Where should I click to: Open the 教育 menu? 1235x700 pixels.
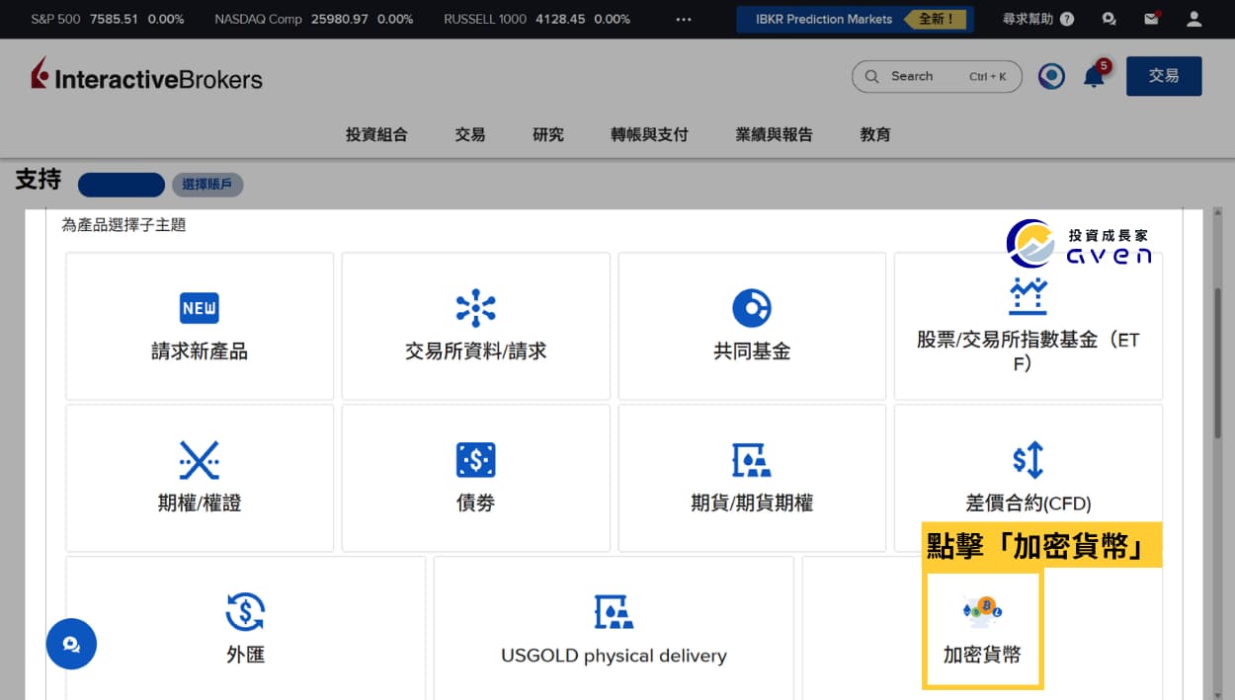click(875, 134)
